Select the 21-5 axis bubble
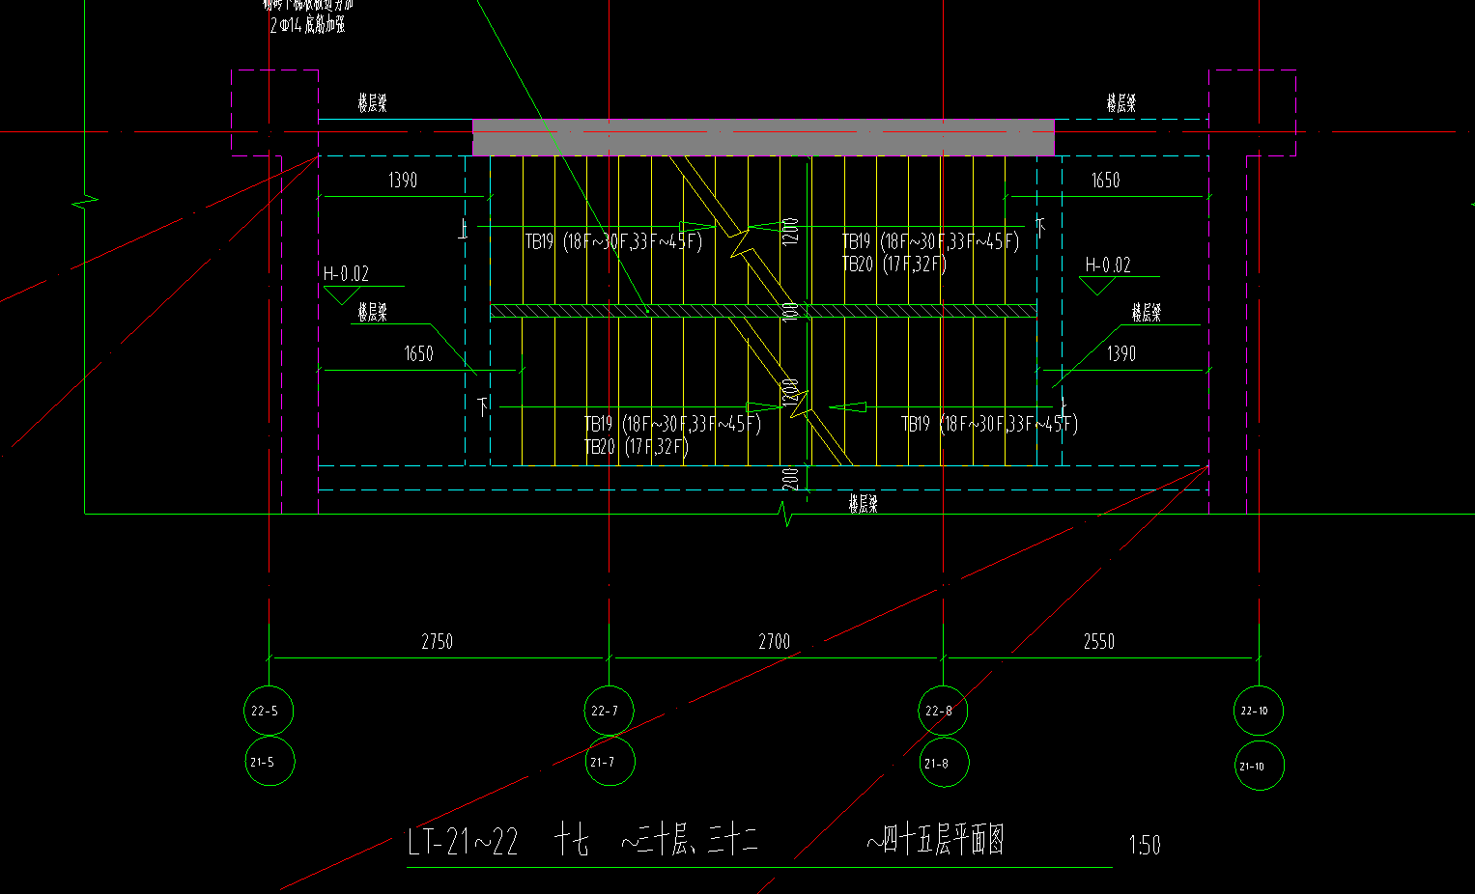Viewport: 1475px width, 894px height. pos(269,761)
